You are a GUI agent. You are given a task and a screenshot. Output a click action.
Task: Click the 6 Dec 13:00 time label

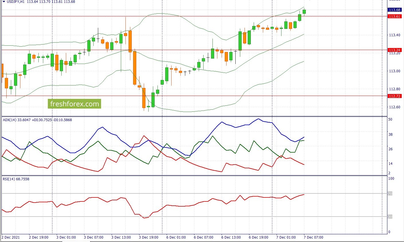(231, 237)
